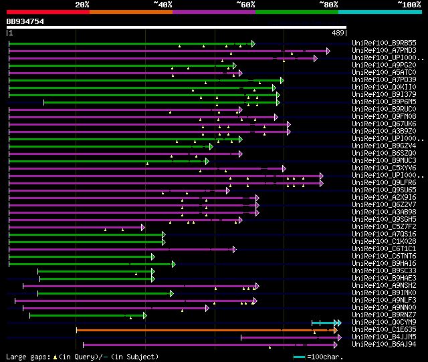
Task: Click the orange ~40% identity legend segment
Action: click(131, 12)
